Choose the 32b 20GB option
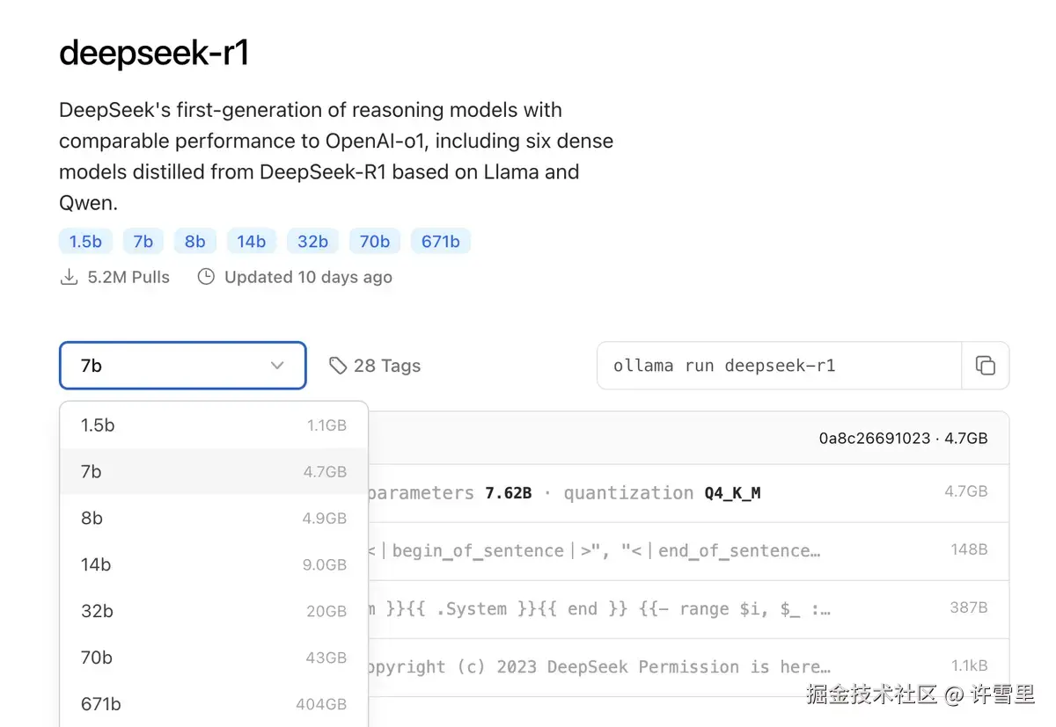The width and height of the screenshot is (1056, 727). click(x=214, y=612)
